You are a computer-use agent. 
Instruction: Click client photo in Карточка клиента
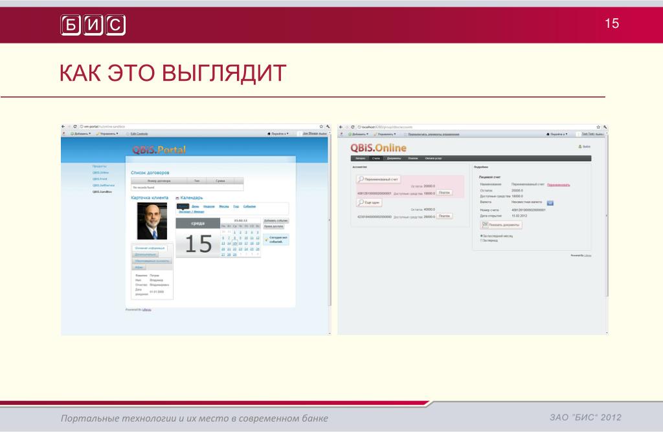point(152,221)
